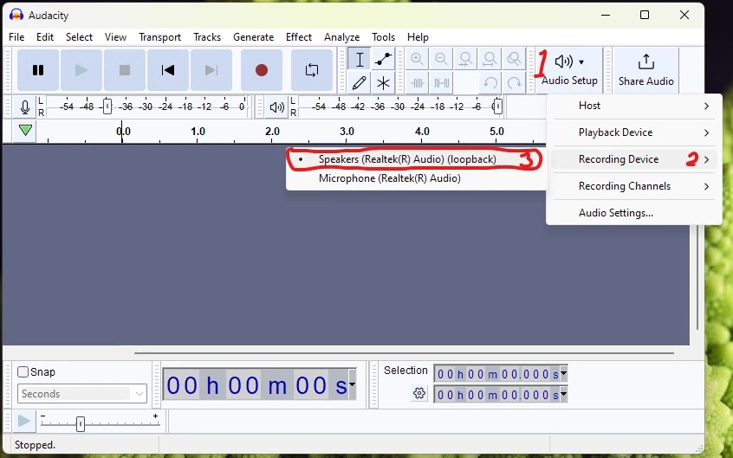Adjust the playback speed slider
Image resolution: width=733 pixels, height=458 pixels.
click(x=81, y=424)
